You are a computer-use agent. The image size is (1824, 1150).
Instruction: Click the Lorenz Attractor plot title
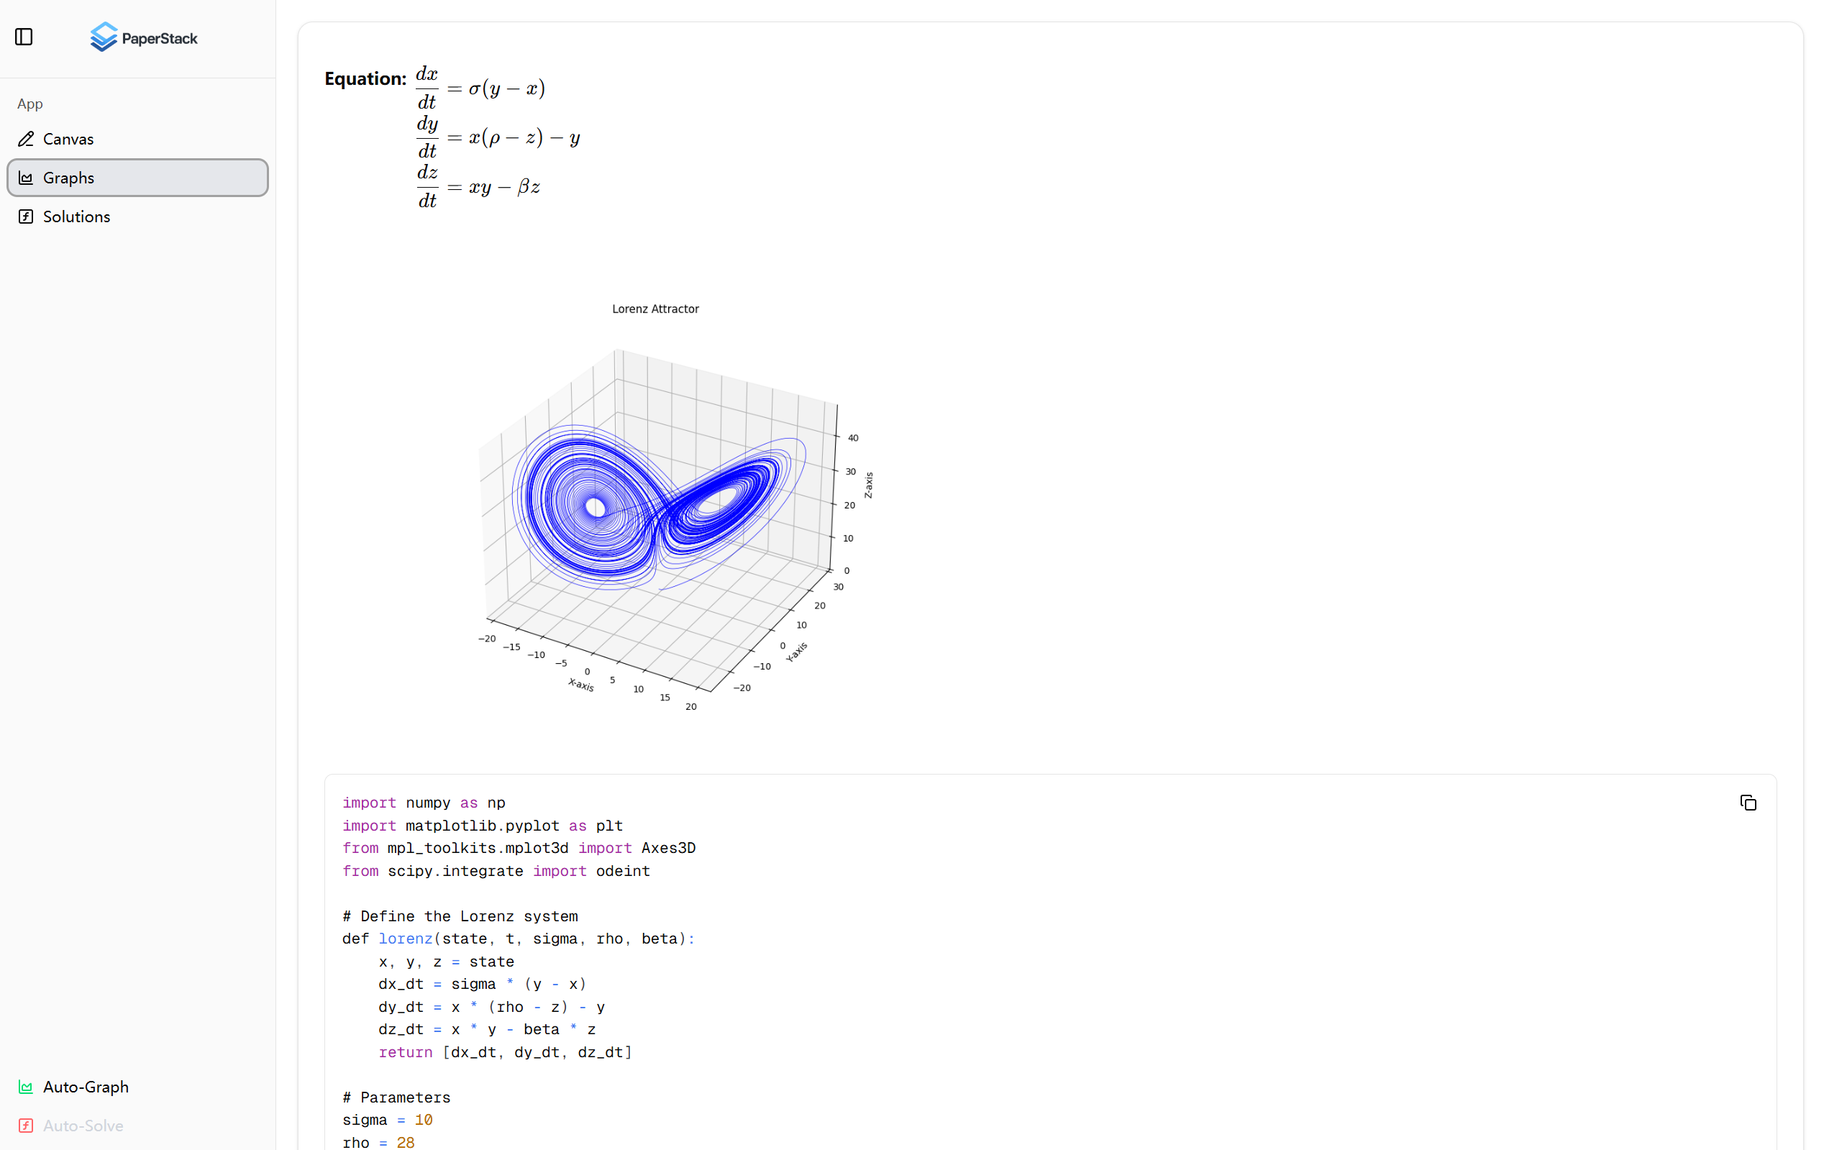pyautogui.click(x=655, y=309)
